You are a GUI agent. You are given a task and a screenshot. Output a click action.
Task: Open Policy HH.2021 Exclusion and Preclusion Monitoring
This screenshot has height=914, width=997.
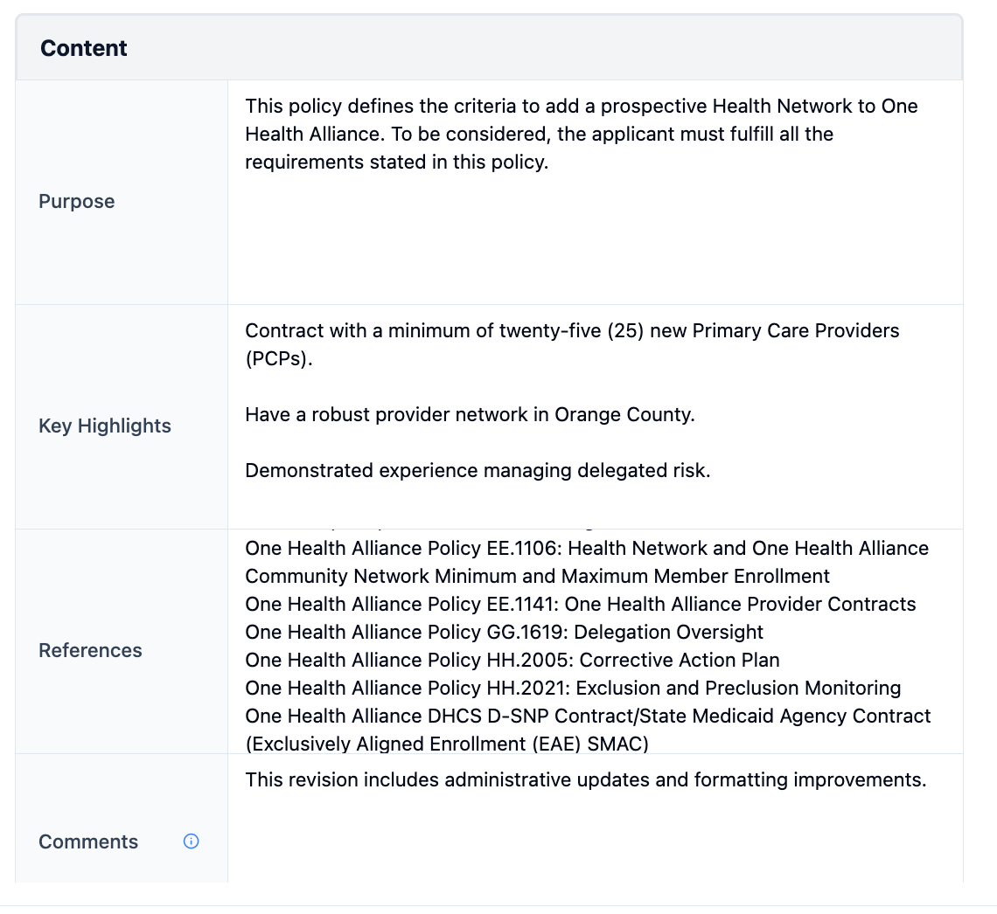pos(573,688)
